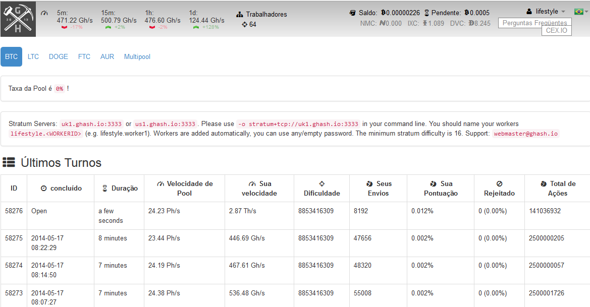Click the Últimos Turnos list icon
The height and width of the screenshot is (307, 590).
pos(9,162)
